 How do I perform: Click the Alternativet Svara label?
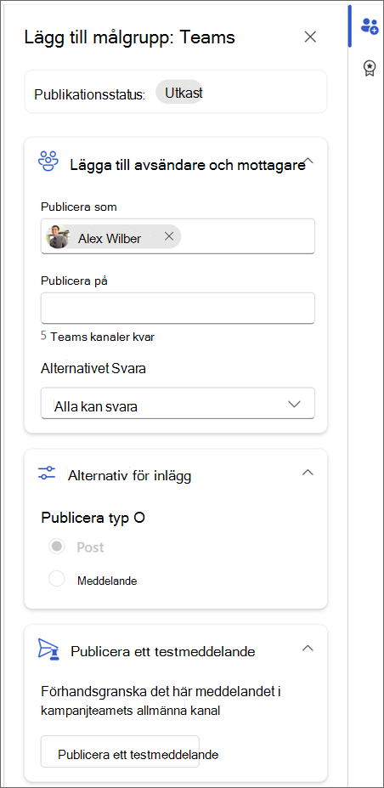(x=93, y=367)
